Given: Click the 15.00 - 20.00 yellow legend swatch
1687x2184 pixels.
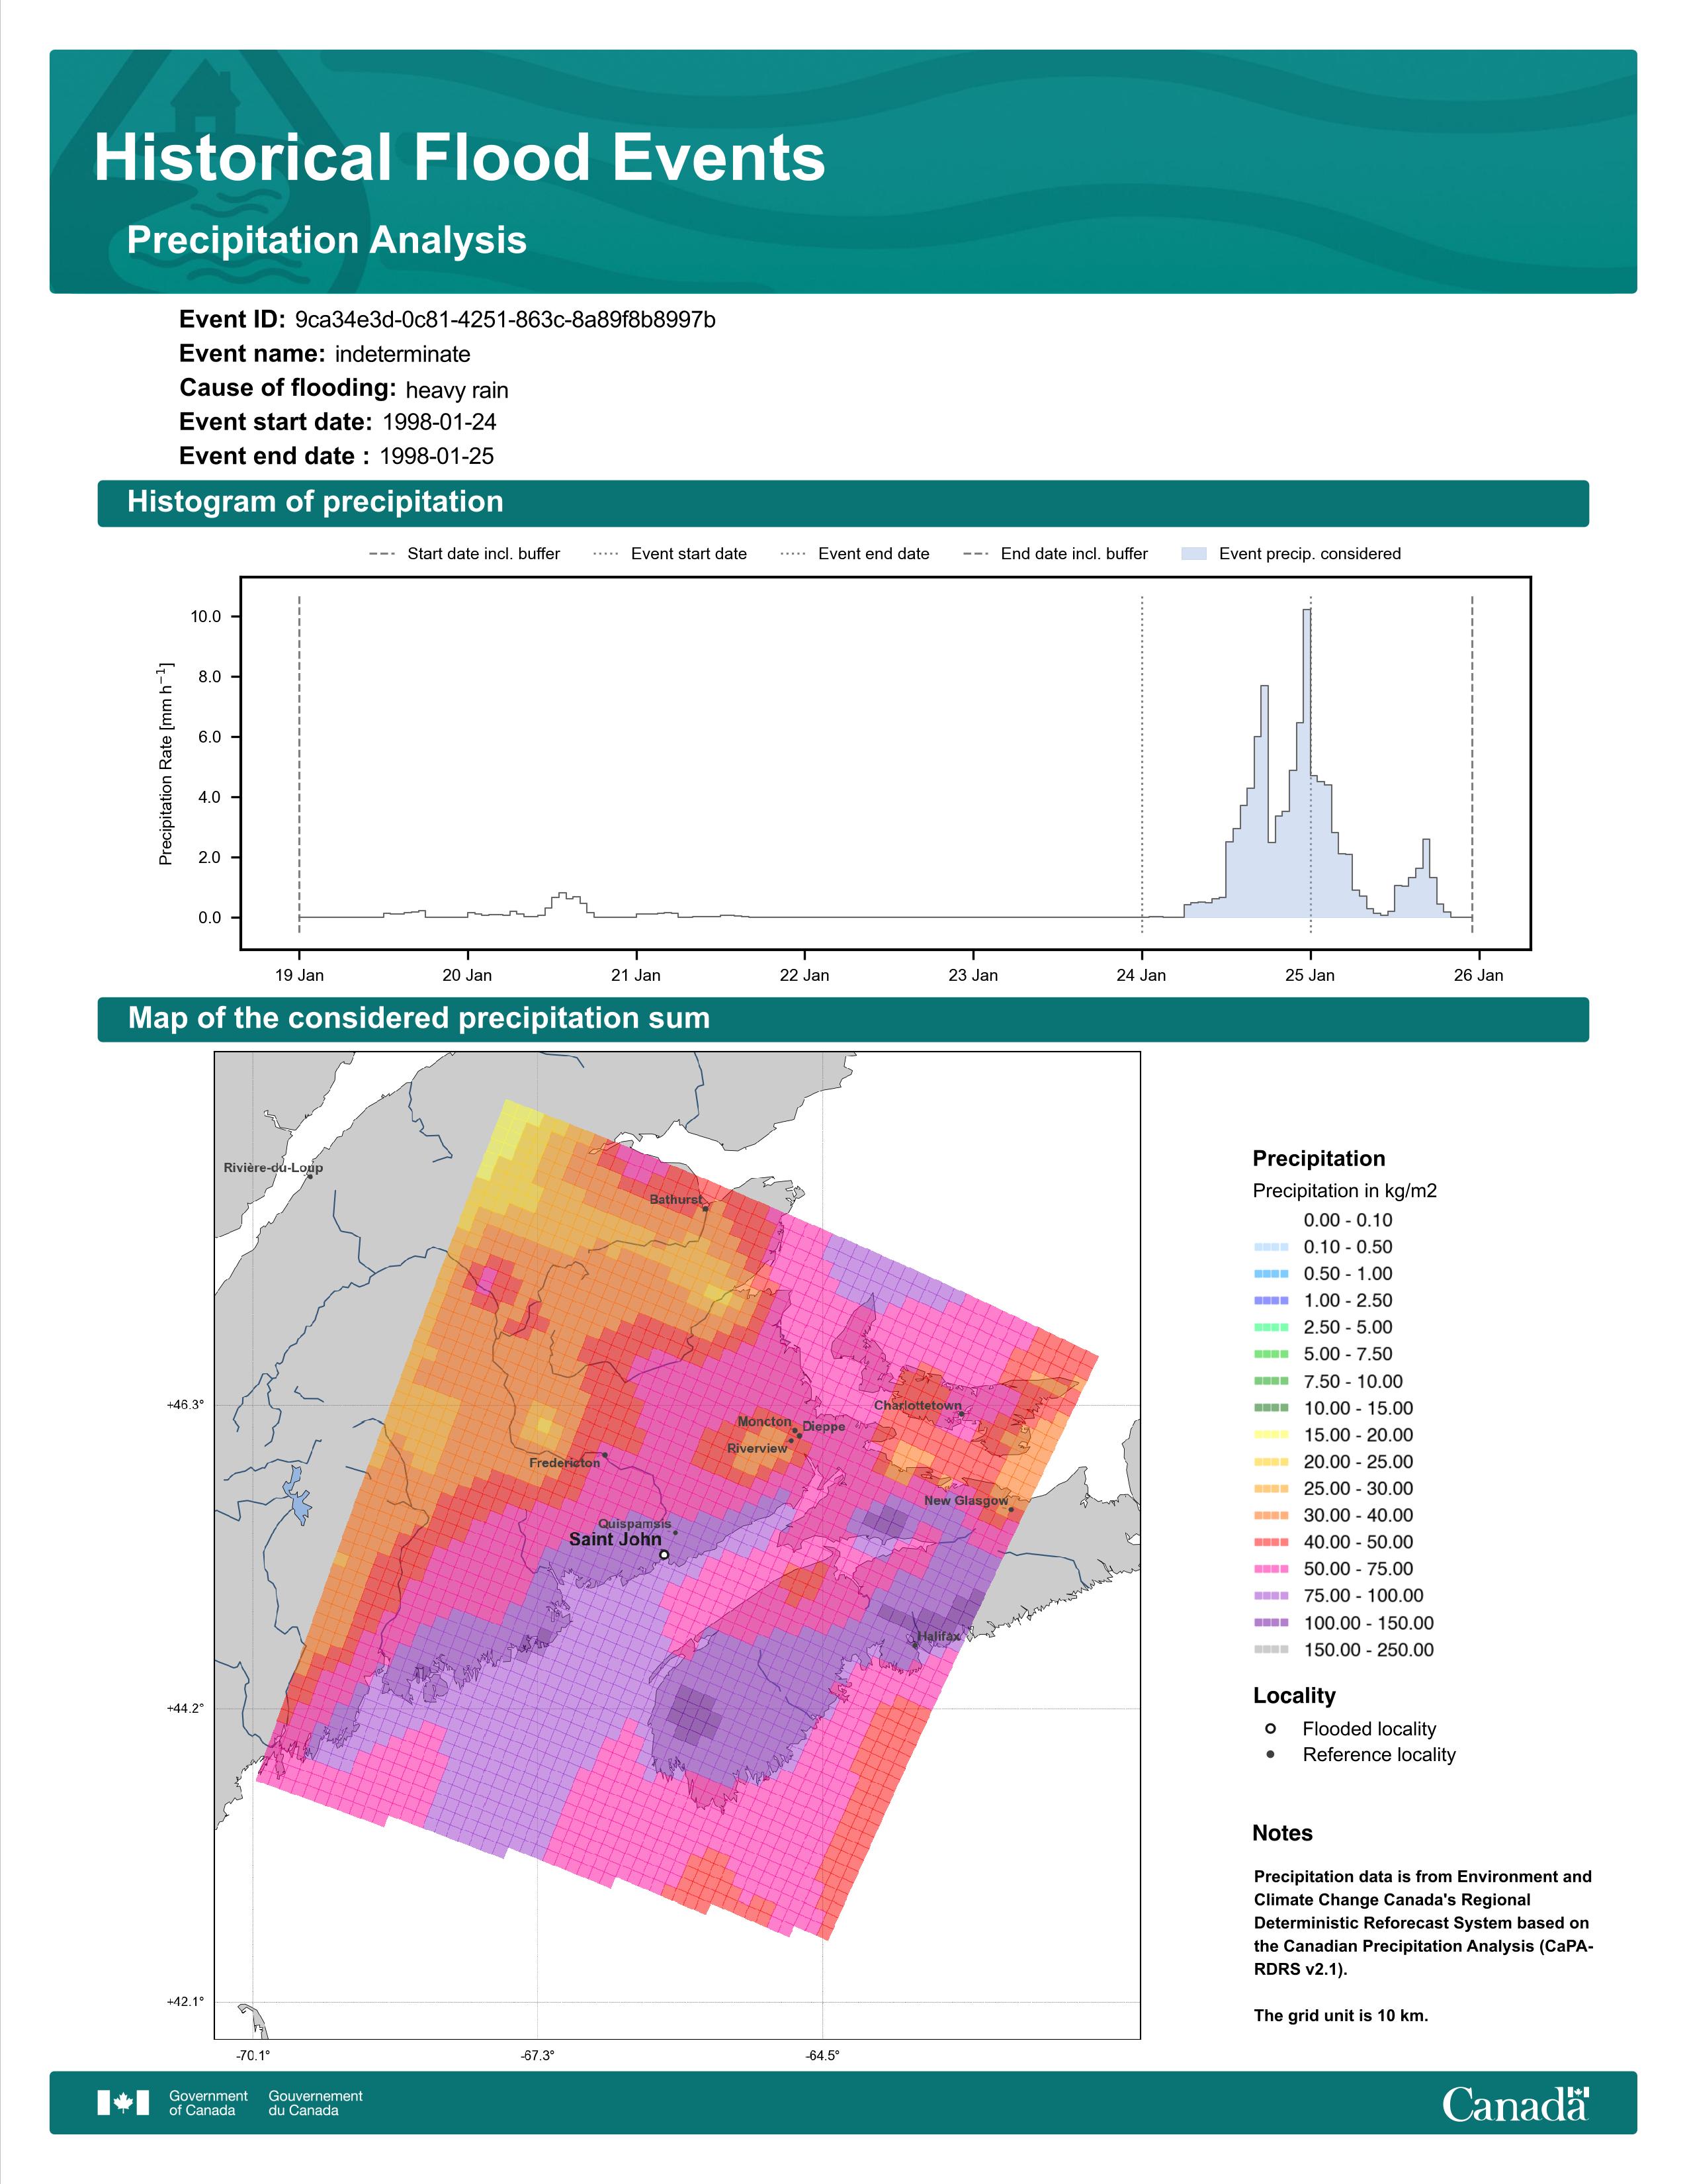Looking at the screenshot, I should [x=1272, y=1435].
